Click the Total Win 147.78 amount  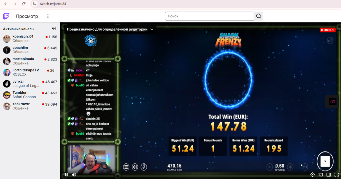pos(228,127)
